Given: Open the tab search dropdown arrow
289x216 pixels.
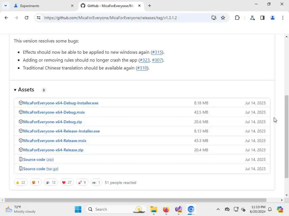Looking at the screenshot, I should (6, 6).
